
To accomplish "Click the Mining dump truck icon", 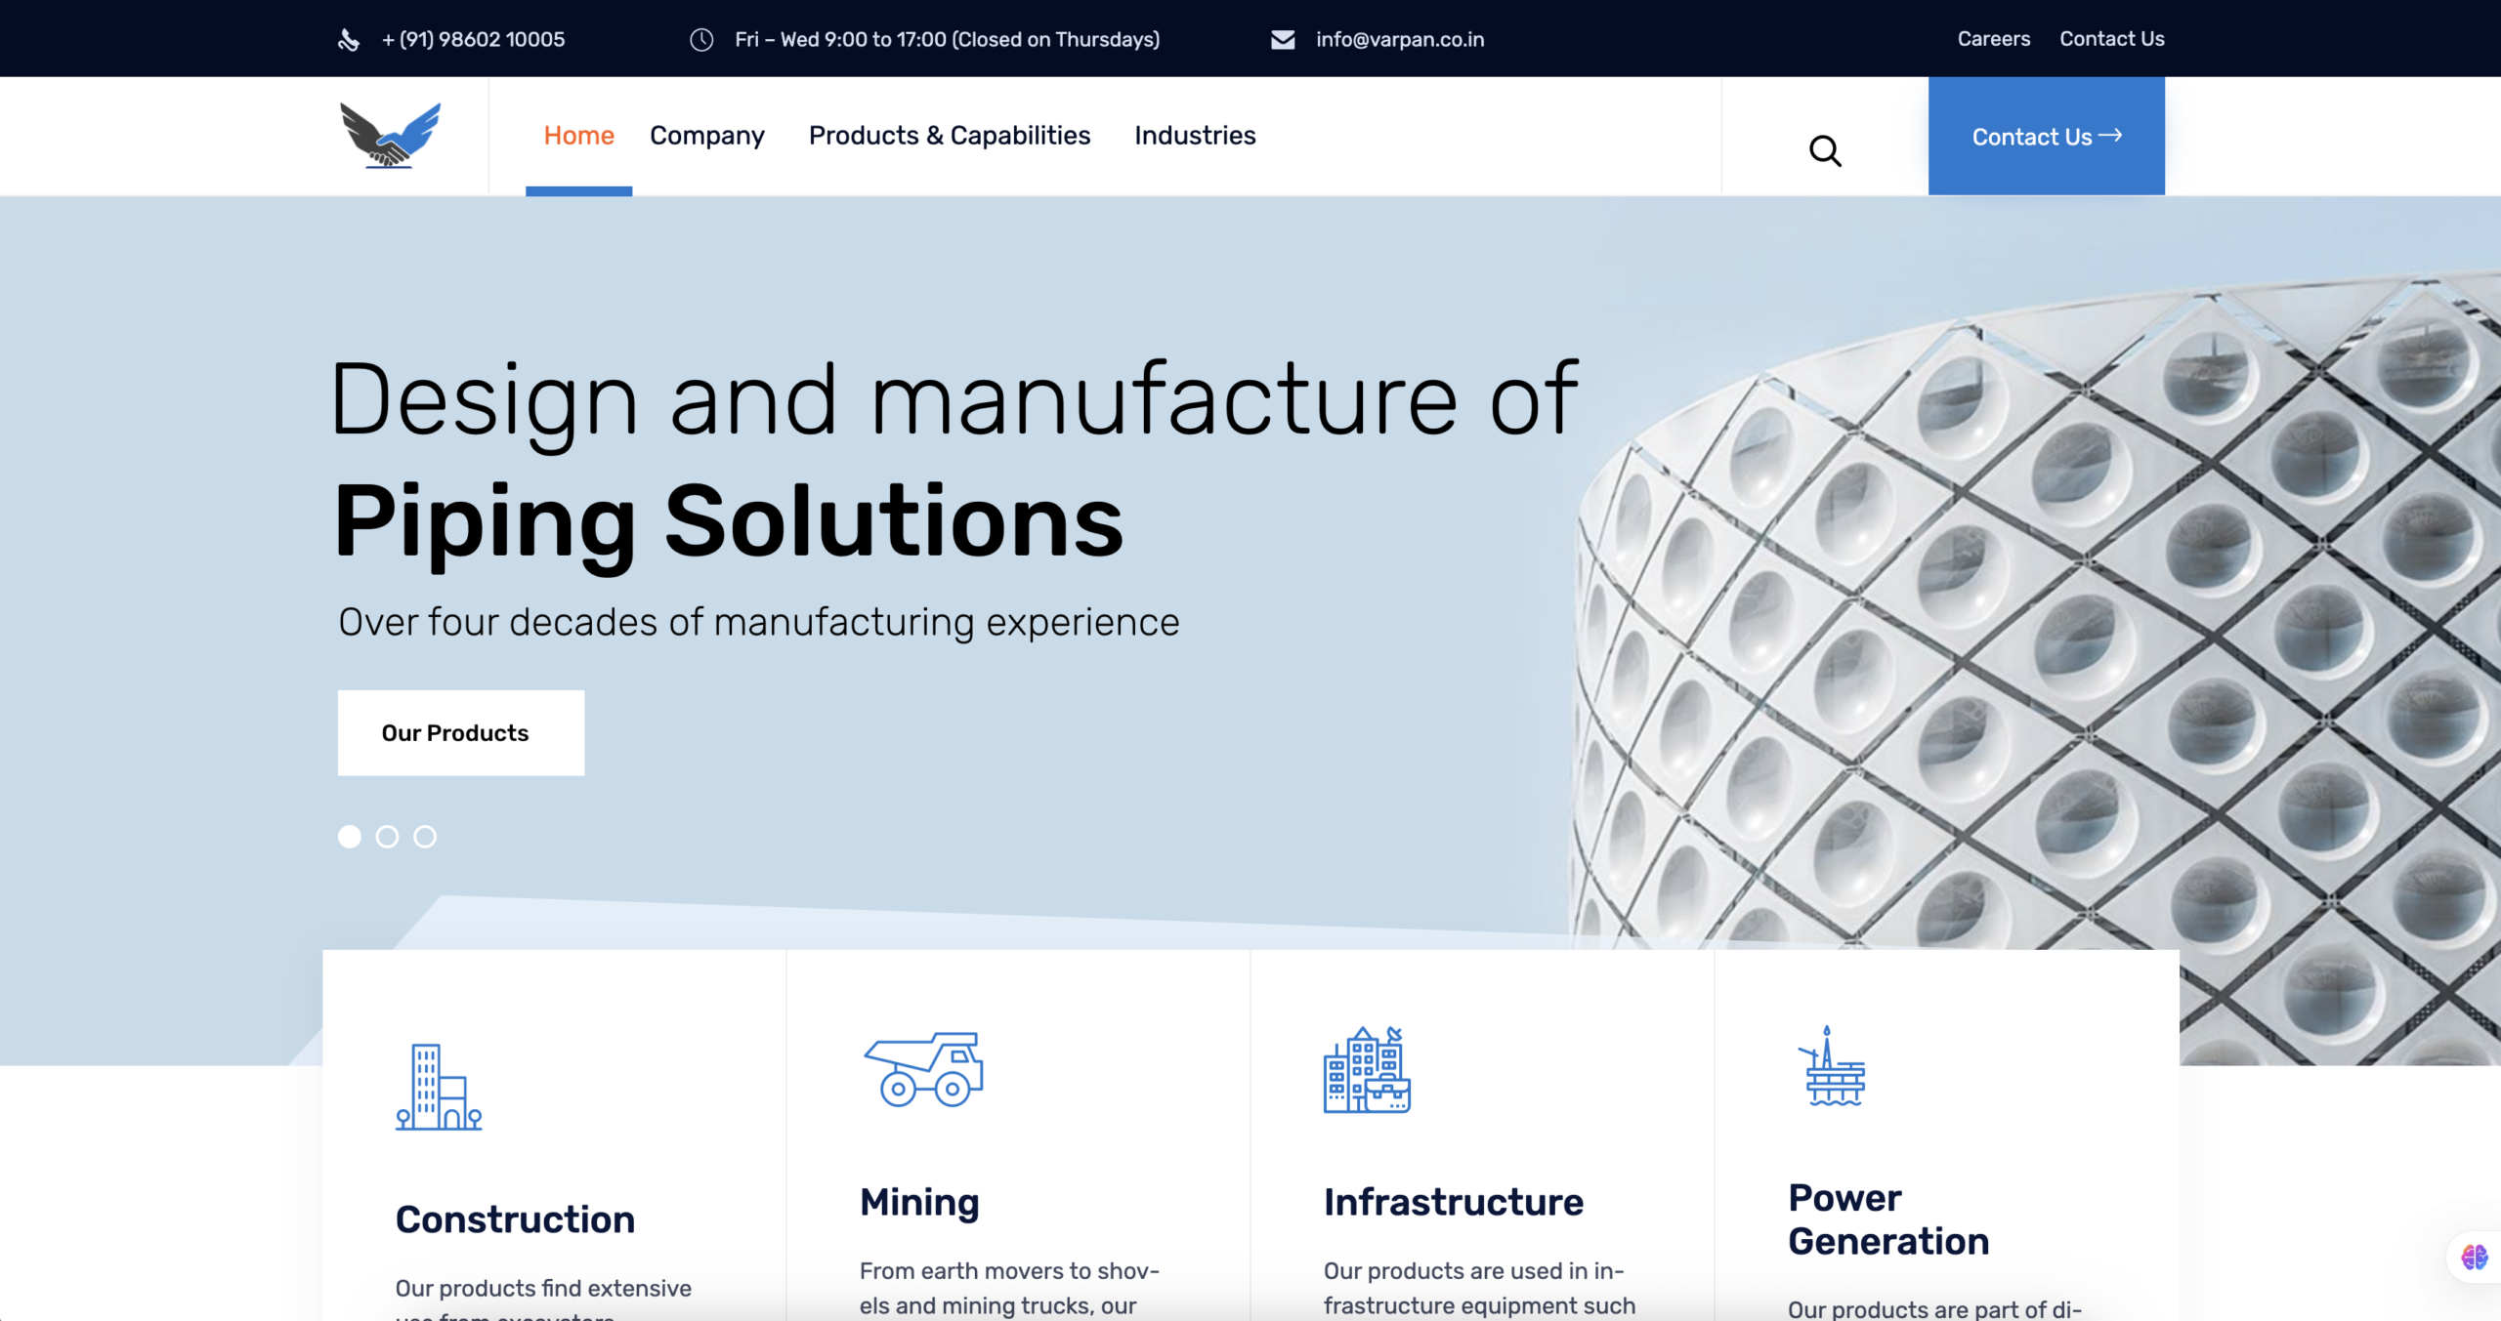I will point(924,1069).
